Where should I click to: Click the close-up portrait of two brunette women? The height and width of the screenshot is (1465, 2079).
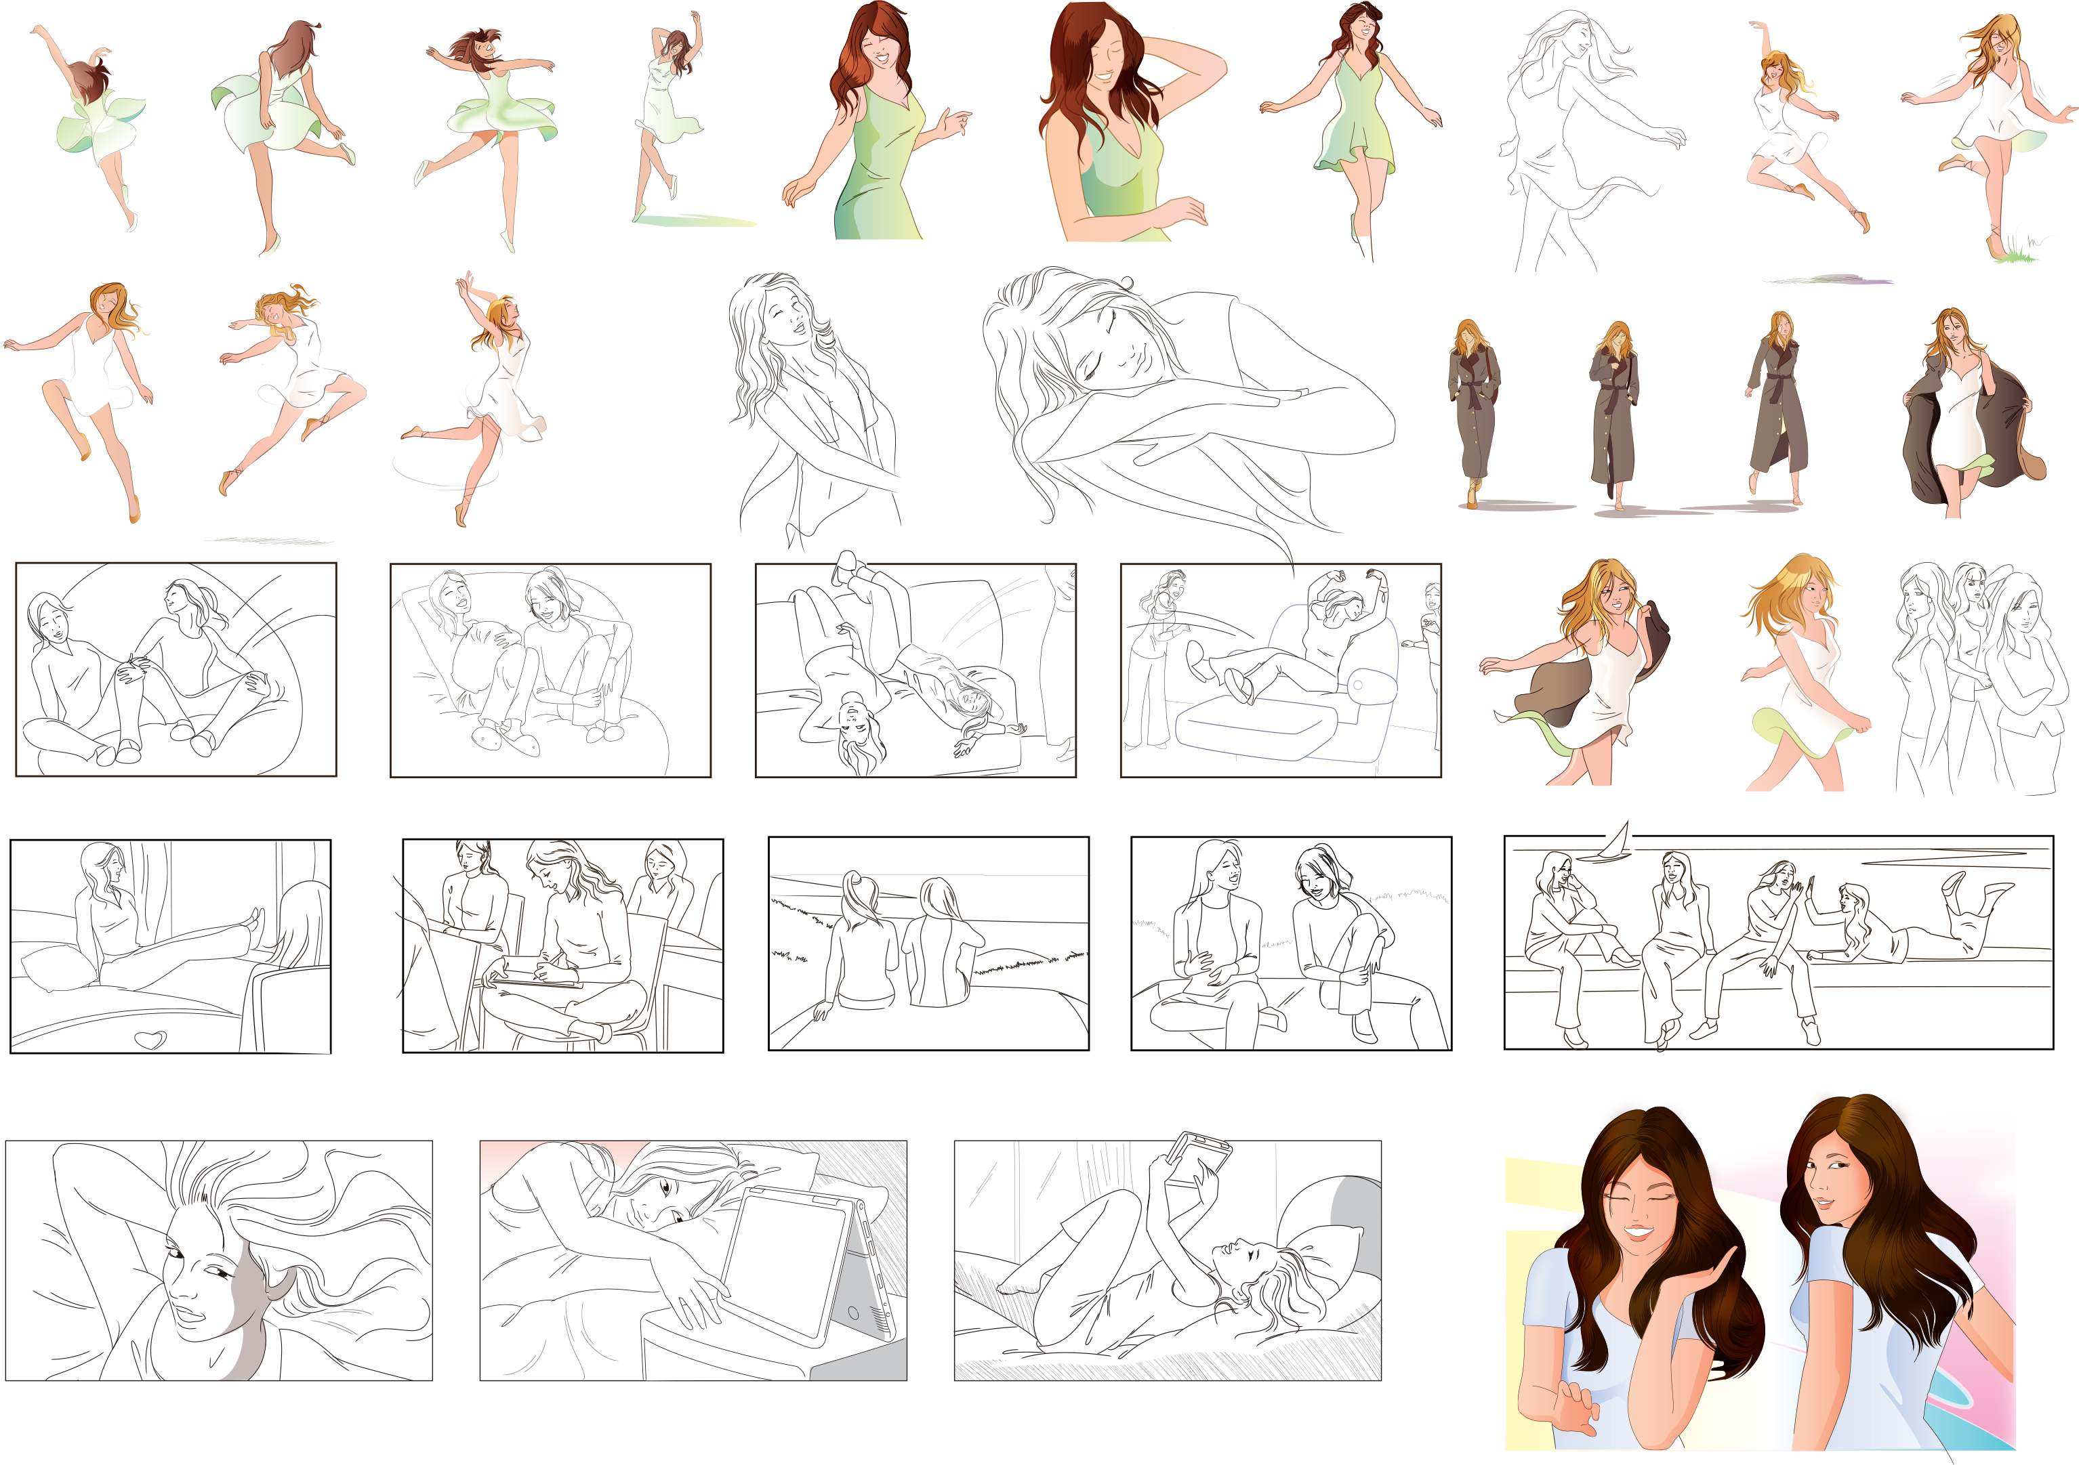[x=1761, y=1285]
